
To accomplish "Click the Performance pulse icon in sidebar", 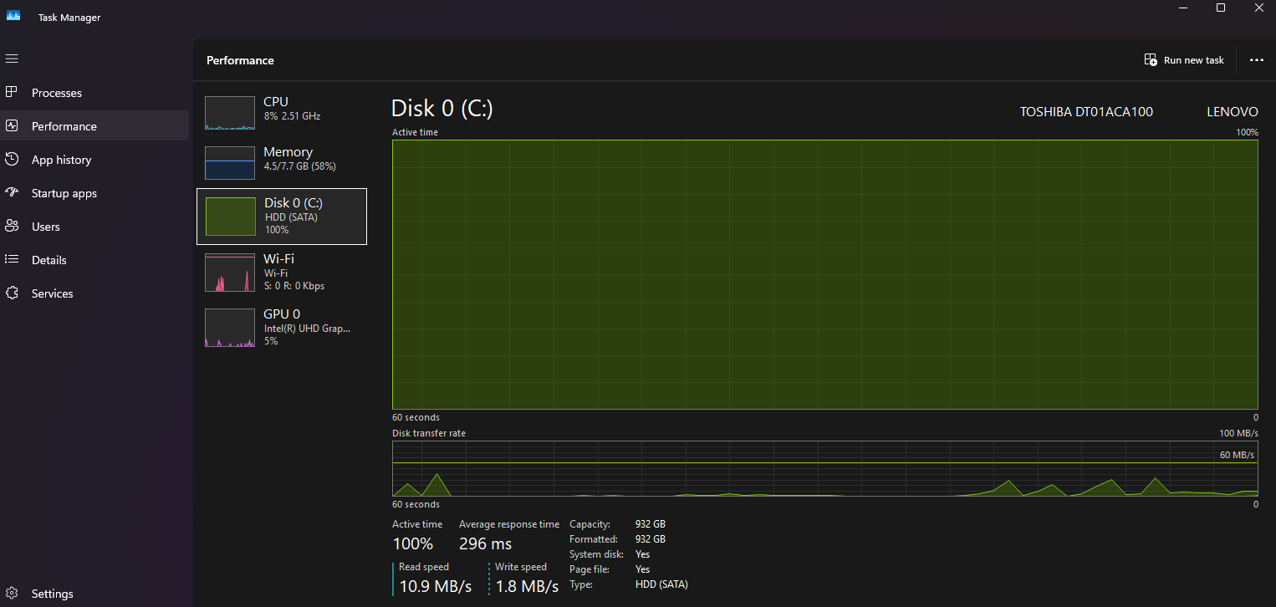I will click(12, 125).
